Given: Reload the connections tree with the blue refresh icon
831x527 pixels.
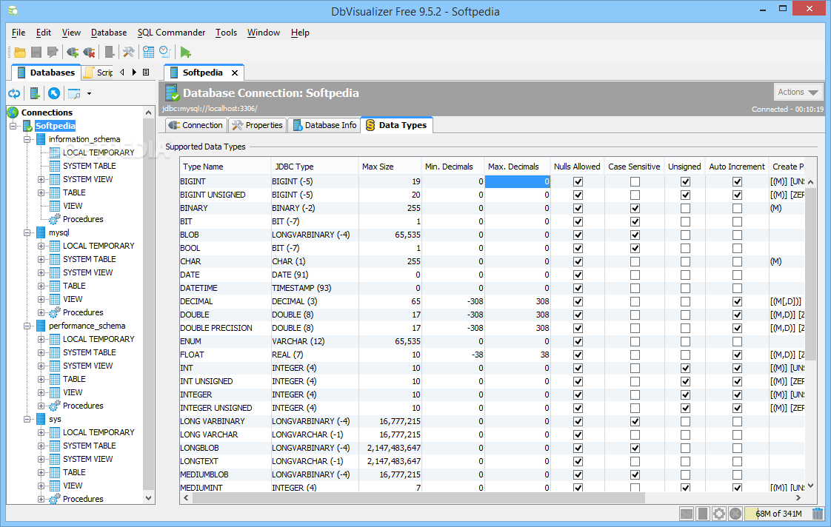Looking at the screenshot, I should coord(14,94).
